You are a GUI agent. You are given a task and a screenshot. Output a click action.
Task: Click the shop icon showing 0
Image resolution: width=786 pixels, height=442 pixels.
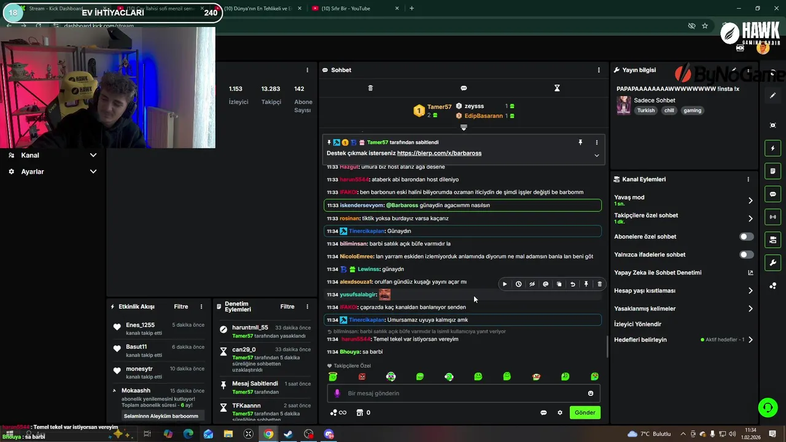point(364,413)
